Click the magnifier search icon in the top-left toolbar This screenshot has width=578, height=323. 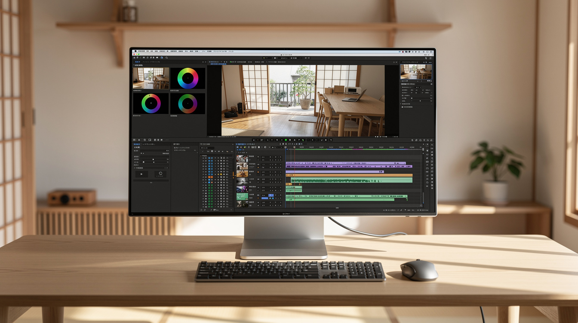(x=166, y=58)
